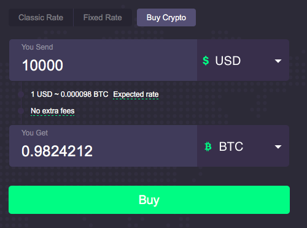Open the BTC currency selector
Viewport: 307px width, 228px height.
pos(243,146)
